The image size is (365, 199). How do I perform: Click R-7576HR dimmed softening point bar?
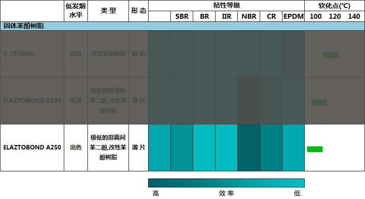point(331,55)
